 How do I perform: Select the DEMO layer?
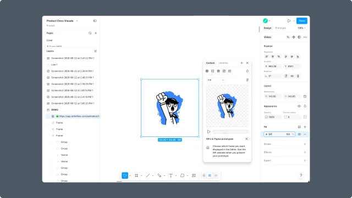(54, 110)
